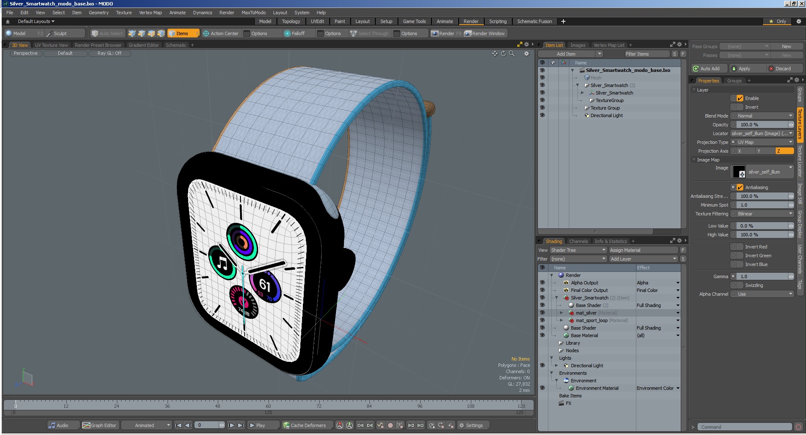The image size is (806, 435).
Task: Open Alpha Channel dropdown
Action: 765,294
